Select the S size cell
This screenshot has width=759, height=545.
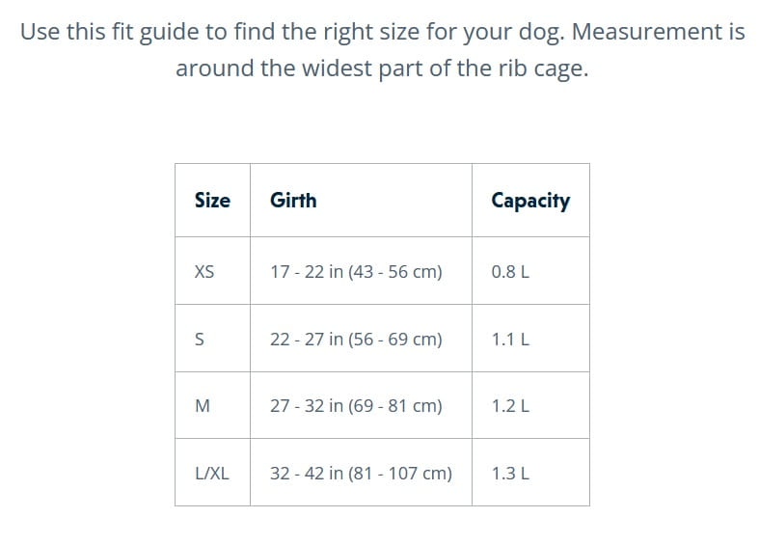200,340
